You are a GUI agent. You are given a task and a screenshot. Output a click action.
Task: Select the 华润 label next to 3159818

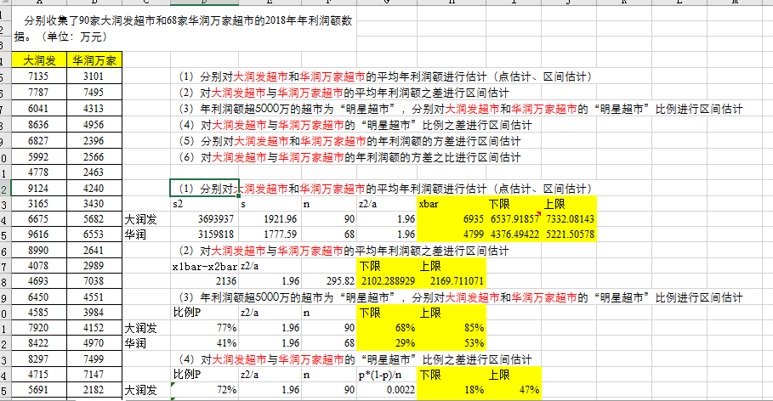click(146, 234)
